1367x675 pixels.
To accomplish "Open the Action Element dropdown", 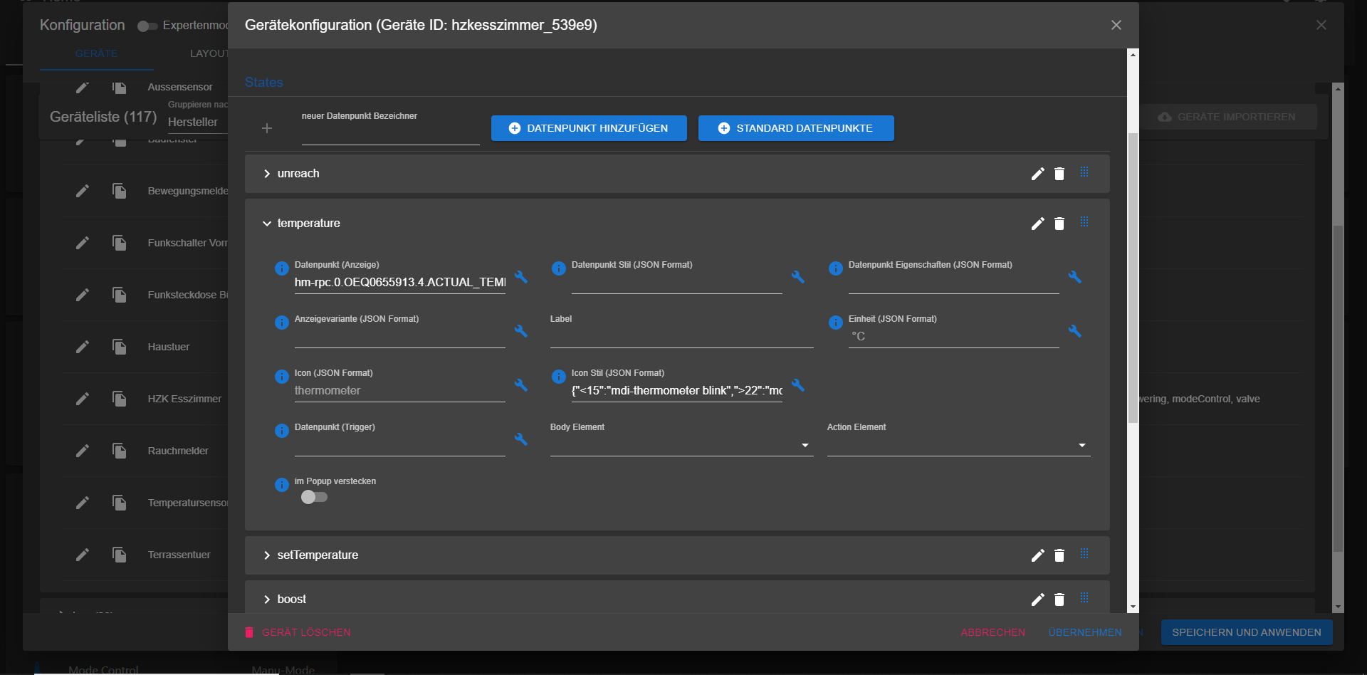I will 958,445.
